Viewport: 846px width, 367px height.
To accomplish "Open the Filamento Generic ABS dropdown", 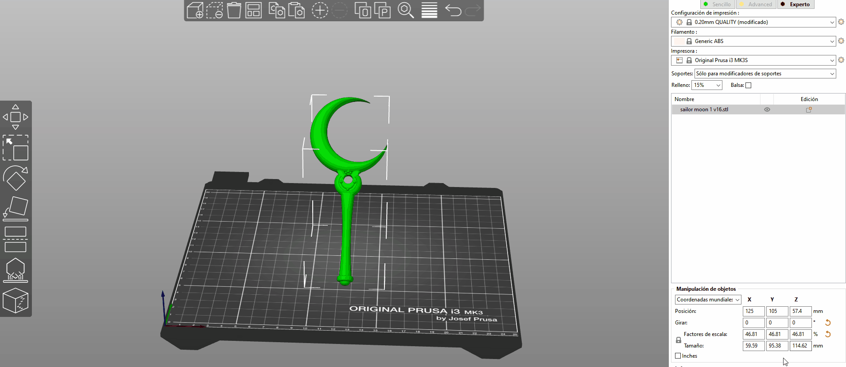I will 753,41.
